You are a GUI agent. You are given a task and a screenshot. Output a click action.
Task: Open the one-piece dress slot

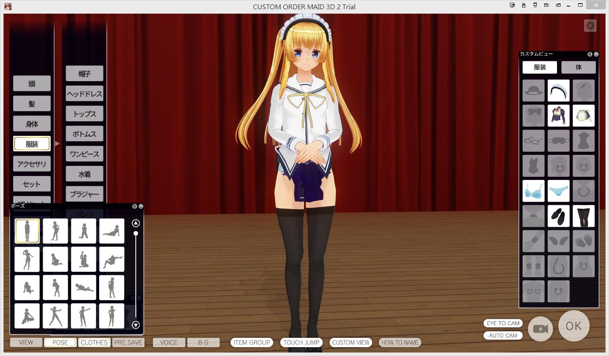tap(584, 141)
